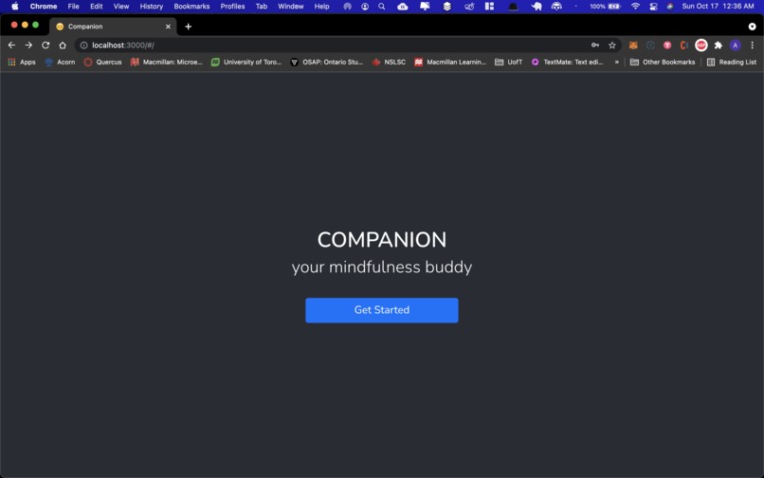This screenshot has width=764, height=478.
Task: Open the Chrome profile avatar A
Action: click(x=735, y=46)
